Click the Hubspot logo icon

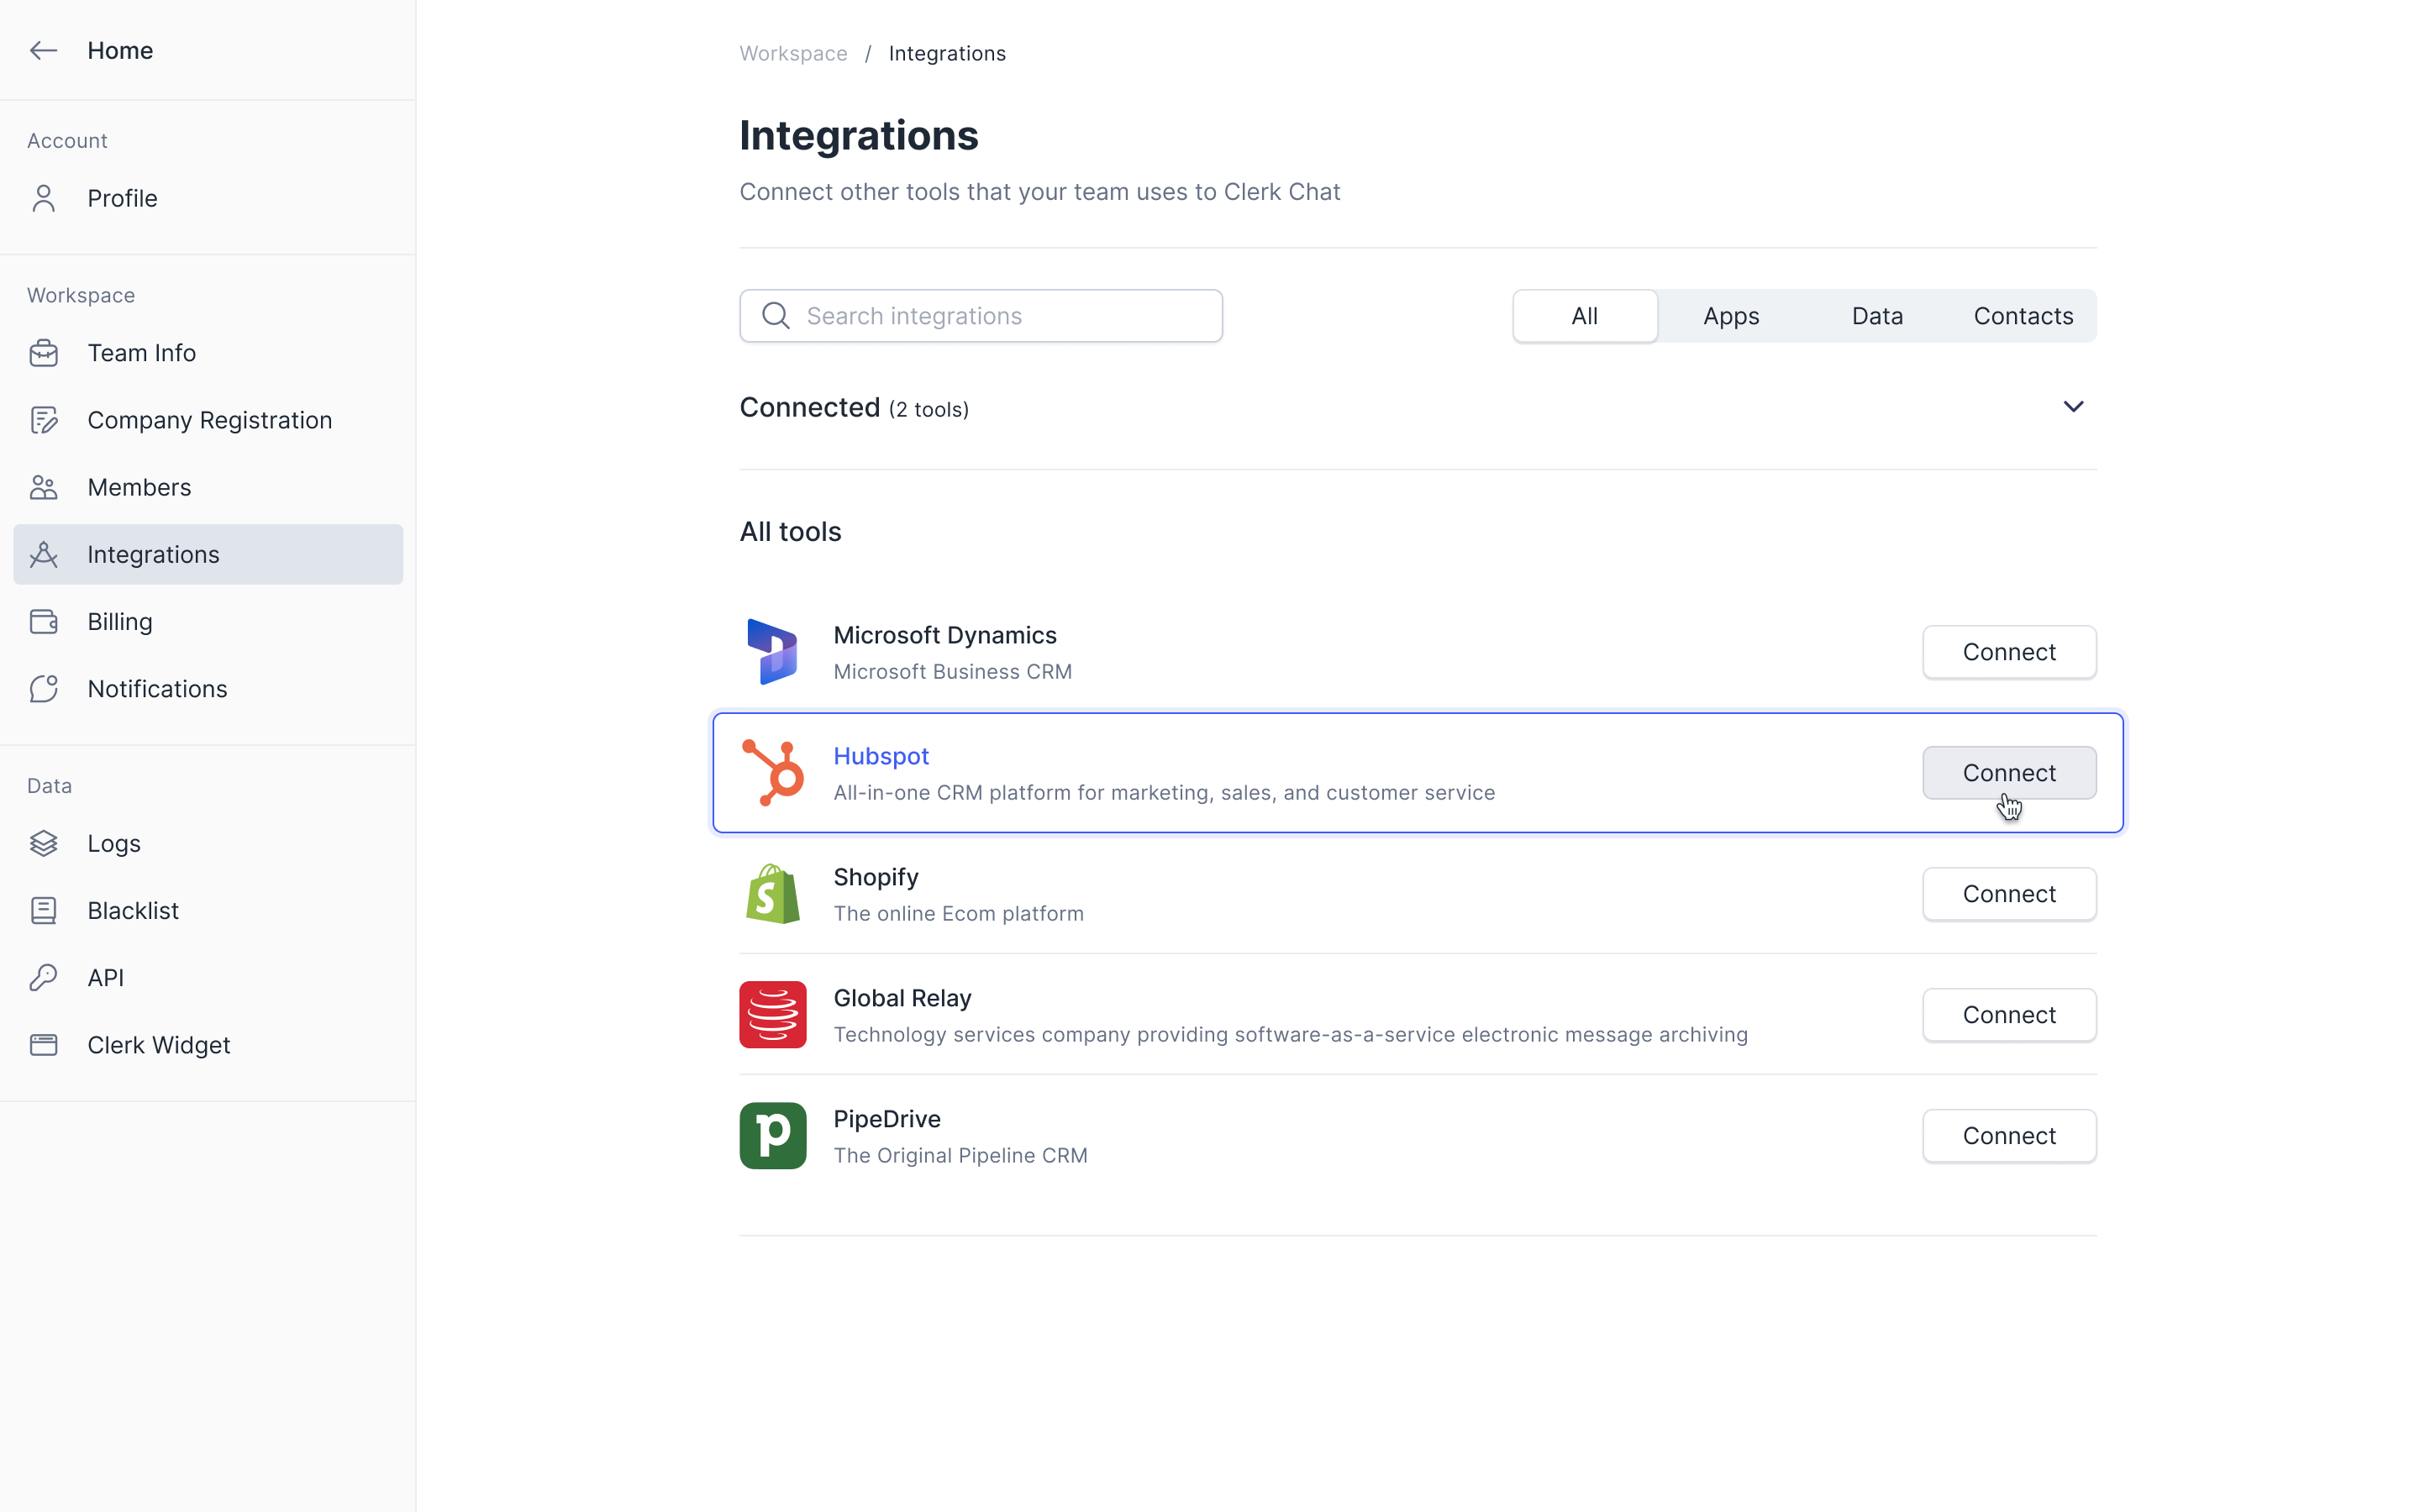coord(773,773)
